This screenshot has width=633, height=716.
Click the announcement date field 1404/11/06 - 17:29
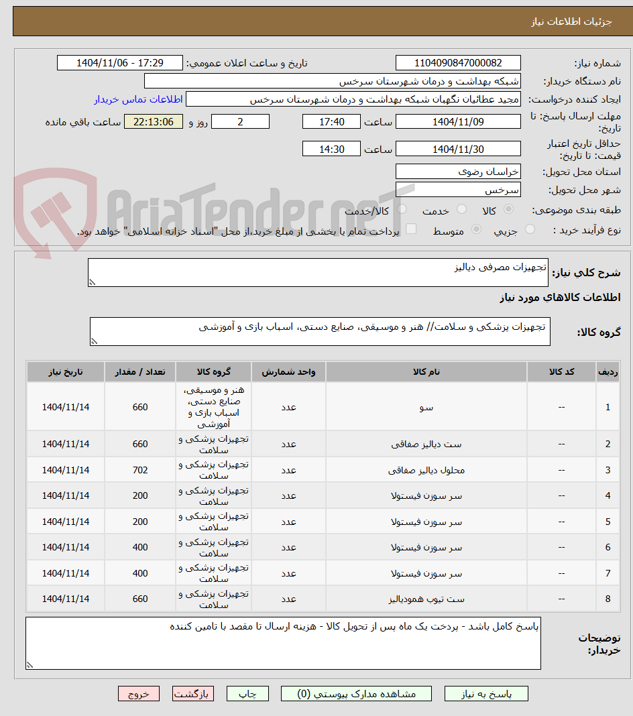119,63
